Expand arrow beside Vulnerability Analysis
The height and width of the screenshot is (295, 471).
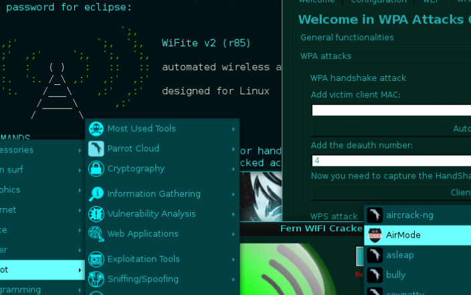click(x=233, y=214)
